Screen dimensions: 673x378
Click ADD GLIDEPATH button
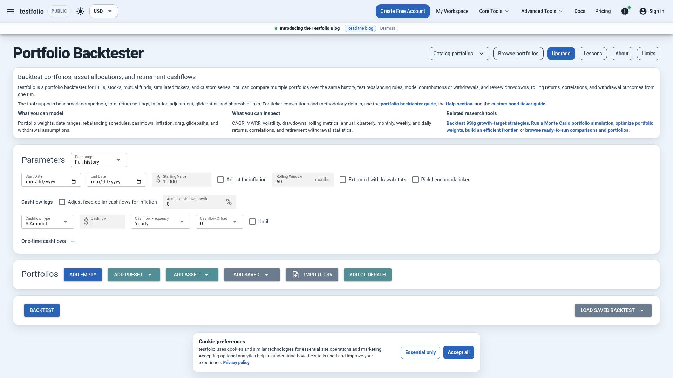tap(367, 275)
